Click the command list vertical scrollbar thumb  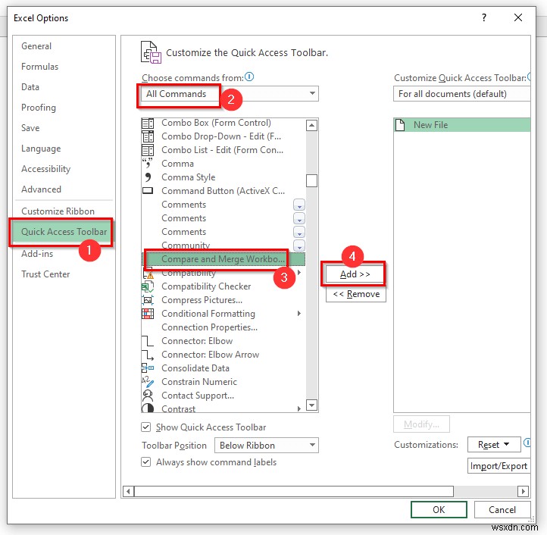[311, 181]
